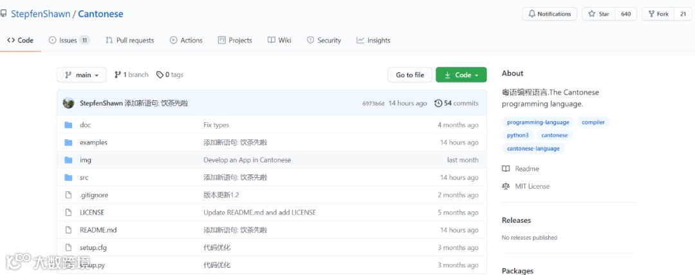The image size is (695, 275).
Task: Select the python3 topic tag
Action: pyautogui.click(x=517, y=135)
